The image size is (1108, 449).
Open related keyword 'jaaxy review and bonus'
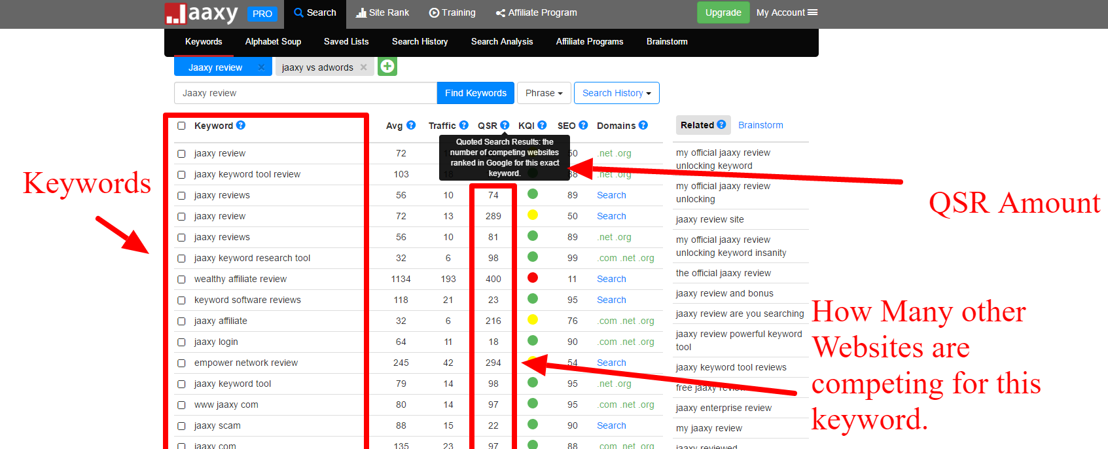(x=724, y=293)
